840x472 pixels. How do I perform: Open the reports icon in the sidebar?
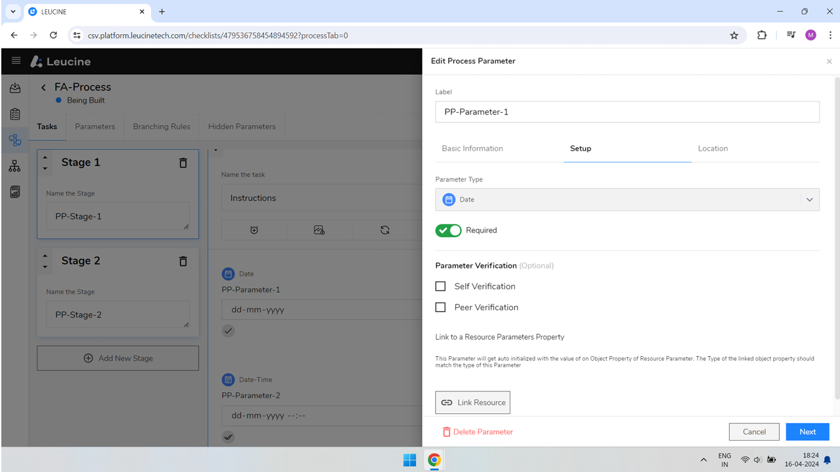14,192
